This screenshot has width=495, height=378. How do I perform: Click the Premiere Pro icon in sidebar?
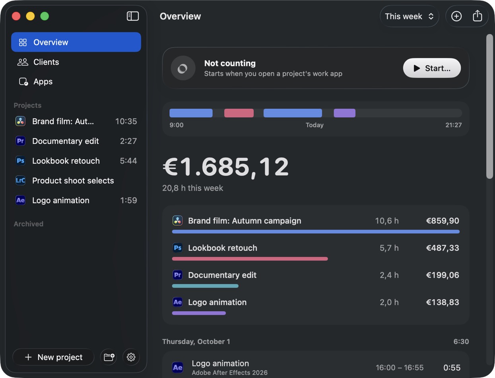(x=21, y=141)
